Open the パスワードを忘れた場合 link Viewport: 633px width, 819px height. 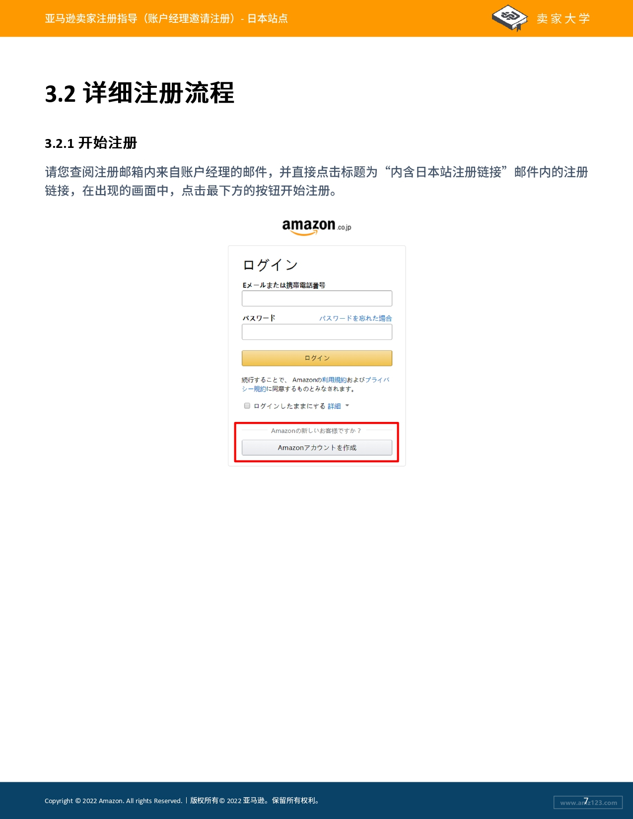coord(355,318)
